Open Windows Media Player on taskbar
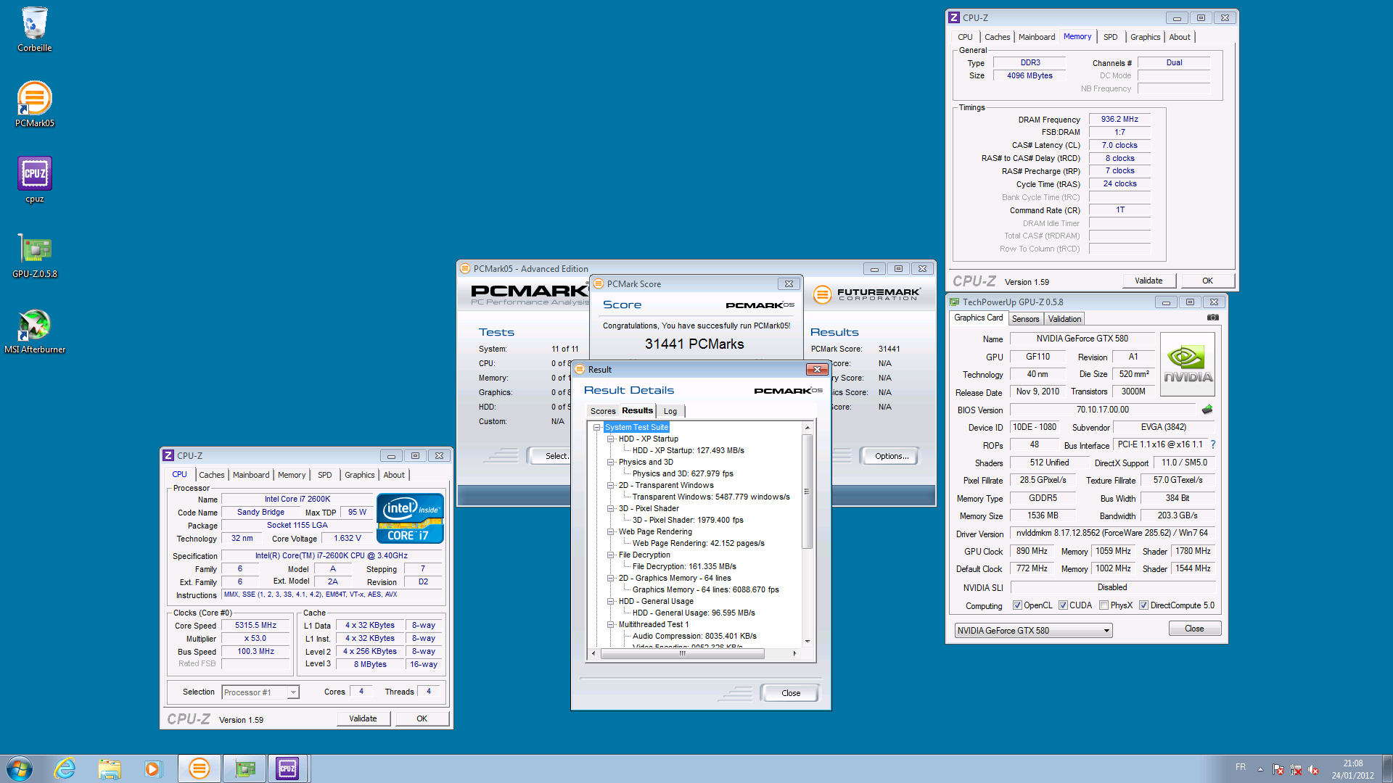This screenshot has height=783, width=1393. click(152, 768)
